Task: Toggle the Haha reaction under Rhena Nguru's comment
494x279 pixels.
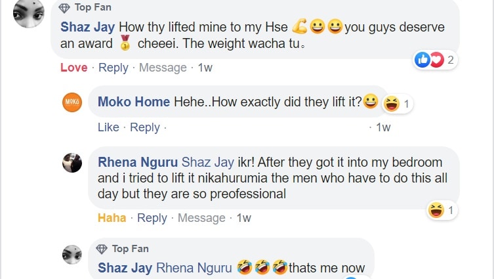Action: pyautogui.click(x=112, y=218)
